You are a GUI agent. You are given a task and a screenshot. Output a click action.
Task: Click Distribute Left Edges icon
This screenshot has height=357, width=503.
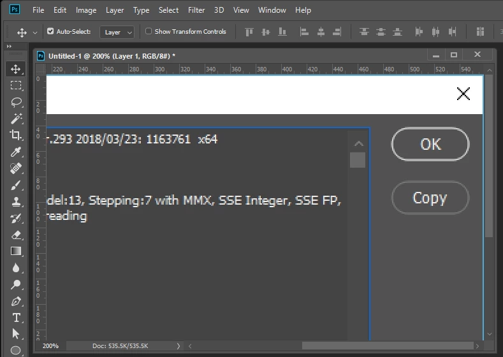pyautogui.click(x=419, y=32)
